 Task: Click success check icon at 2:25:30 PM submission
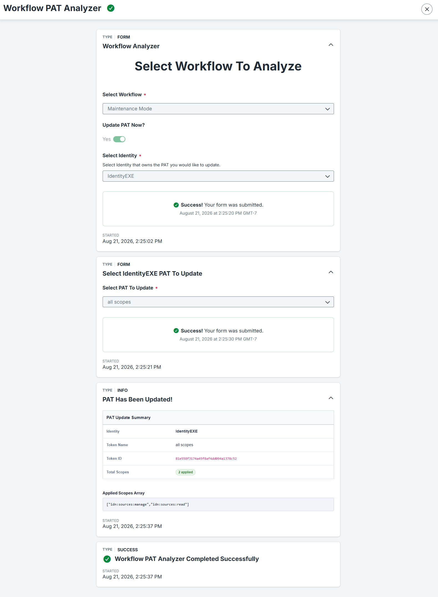click(x=176, y=331)
